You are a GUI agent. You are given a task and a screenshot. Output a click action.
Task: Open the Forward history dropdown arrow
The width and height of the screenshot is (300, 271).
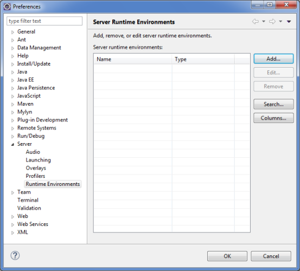click(x=280, y=21)
